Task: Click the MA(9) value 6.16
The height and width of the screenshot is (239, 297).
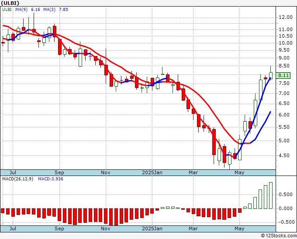Action: 35,10
